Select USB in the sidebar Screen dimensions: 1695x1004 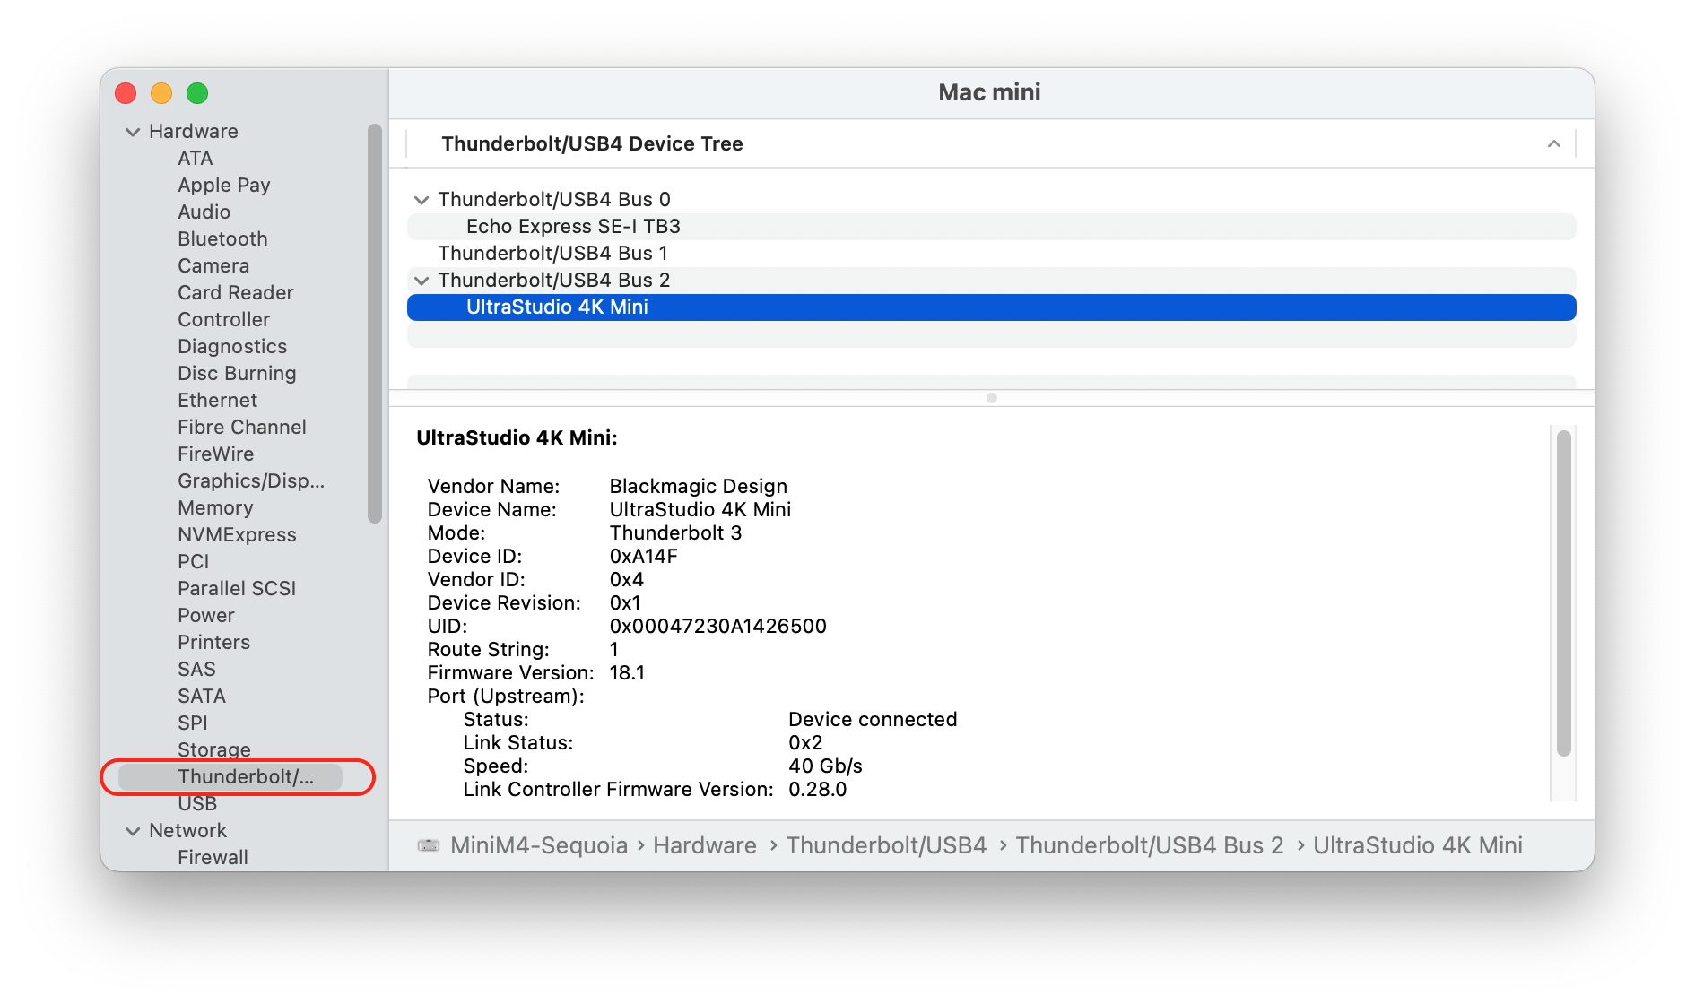click(x=197, y=804)
